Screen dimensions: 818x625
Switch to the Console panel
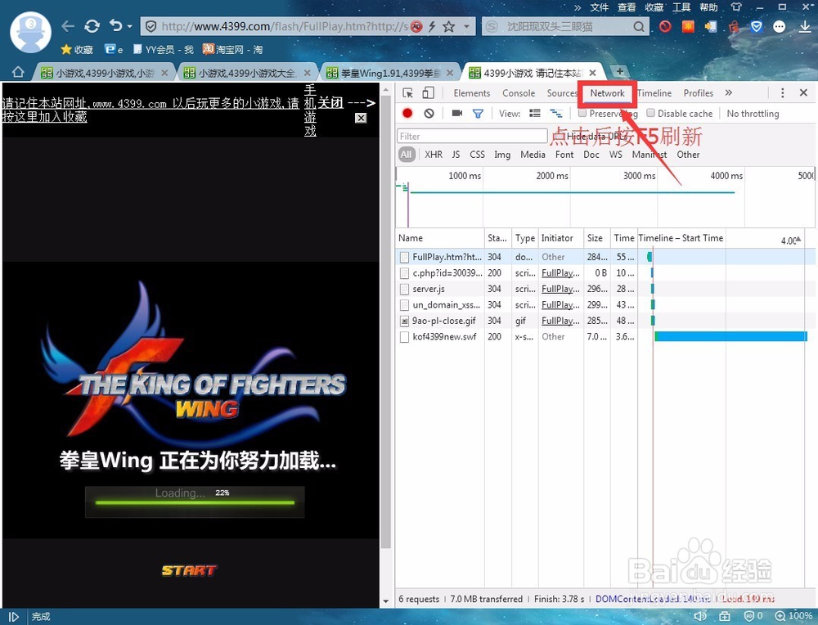[x=519, y=93]
